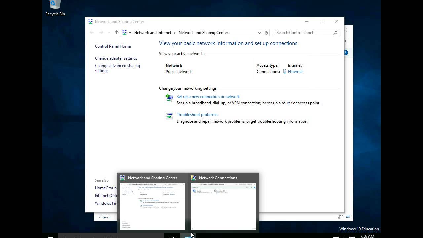Click the Back navigation arrow
The height and width of the screenshot is (238, 423).
(x=92, y=32)
